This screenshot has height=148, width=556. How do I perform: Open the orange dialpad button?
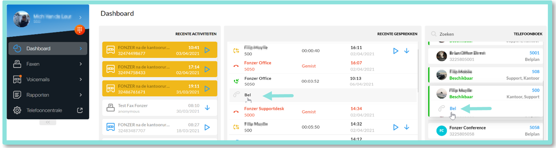(x=80, y=30)
